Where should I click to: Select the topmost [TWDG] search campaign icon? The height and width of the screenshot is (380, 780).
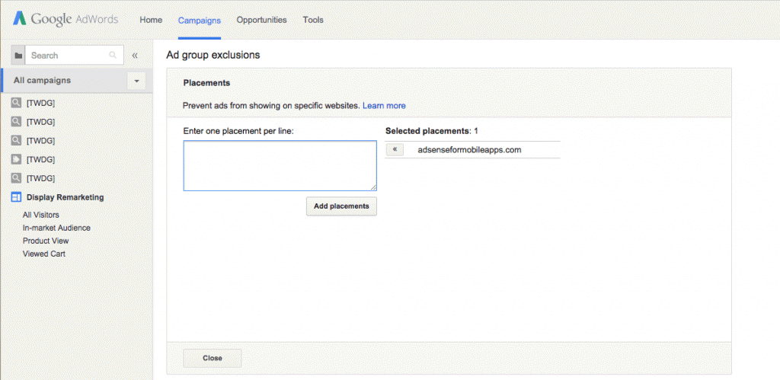click(x=17, y=103)
